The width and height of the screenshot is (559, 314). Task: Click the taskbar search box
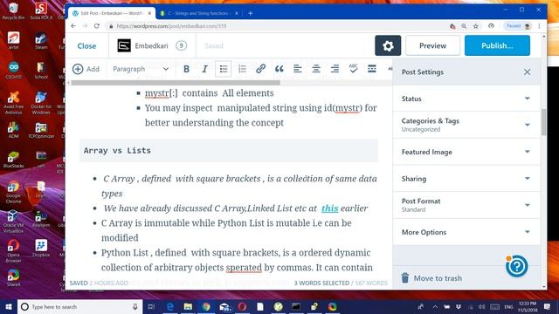(x=79, y=306)
